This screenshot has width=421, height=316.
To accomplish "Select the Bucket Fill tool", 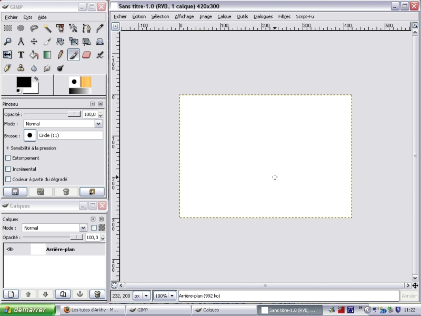I will [x=34, y=55].
